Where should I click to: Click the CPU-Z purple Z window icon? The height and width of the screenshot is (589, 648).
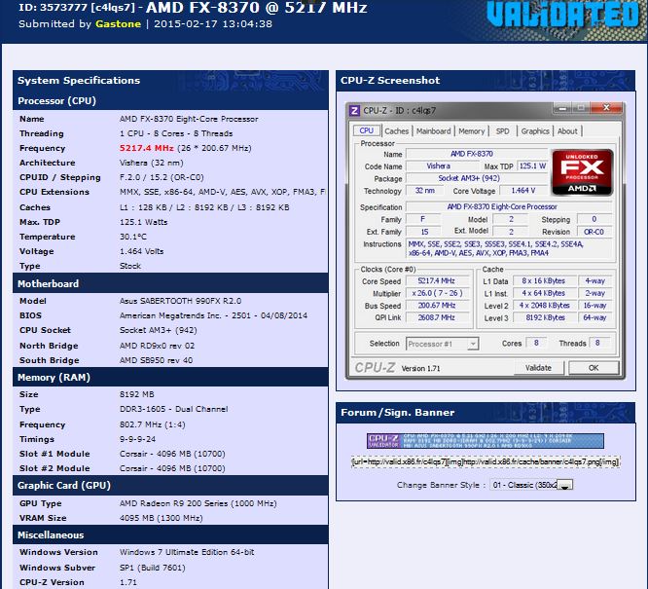(354, 110)
